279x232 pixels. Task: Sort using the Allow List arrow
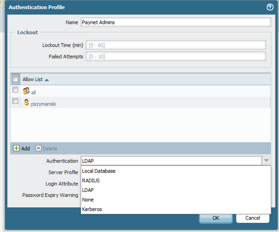click(x=46, y=80)
